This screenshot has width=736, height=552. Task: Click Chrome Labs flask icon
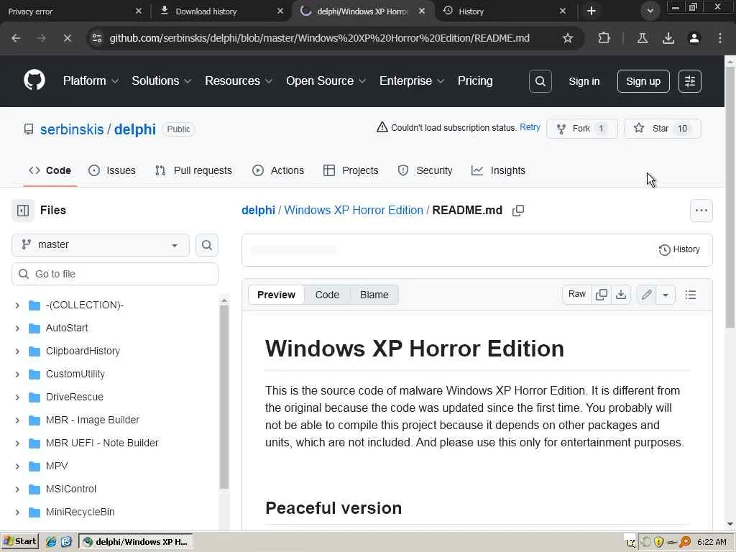[642, 38]
